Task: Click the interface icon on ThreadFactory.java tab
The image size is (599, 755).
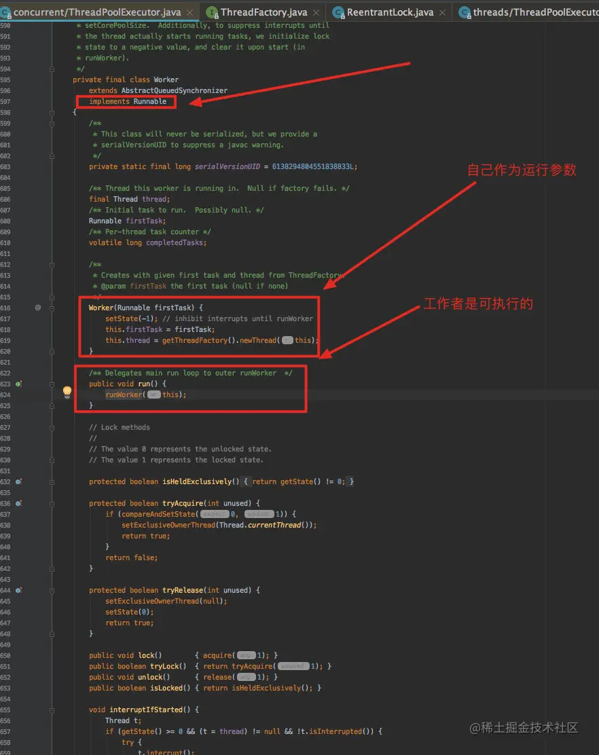Action: [212, 12]
